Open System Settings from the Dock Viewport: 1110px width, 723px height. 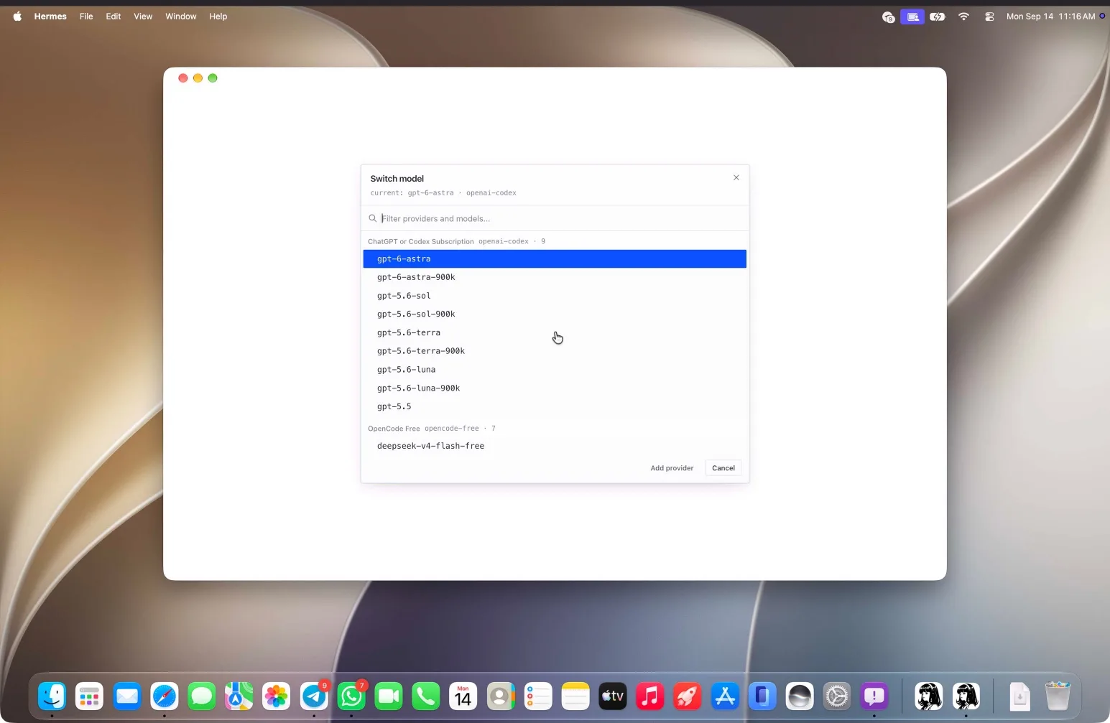pos(837,696)
